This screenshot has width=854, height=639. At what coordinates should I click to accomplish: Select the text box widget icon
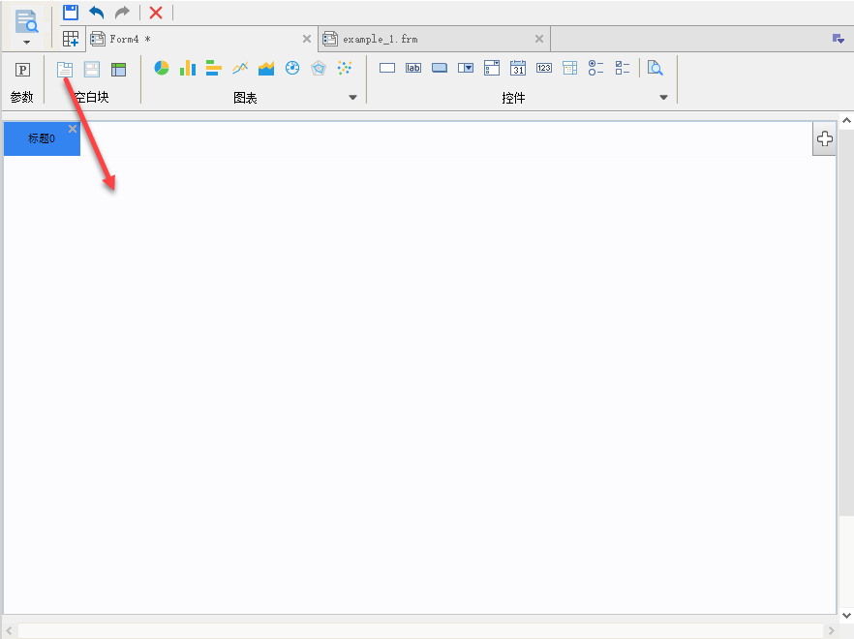[387, 68]
